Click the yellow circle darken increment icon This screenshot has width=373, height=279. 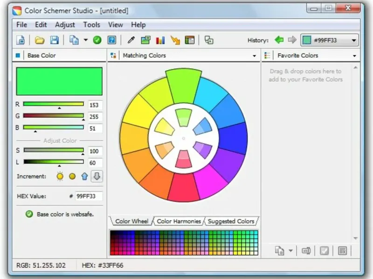[x=72, y=176]
